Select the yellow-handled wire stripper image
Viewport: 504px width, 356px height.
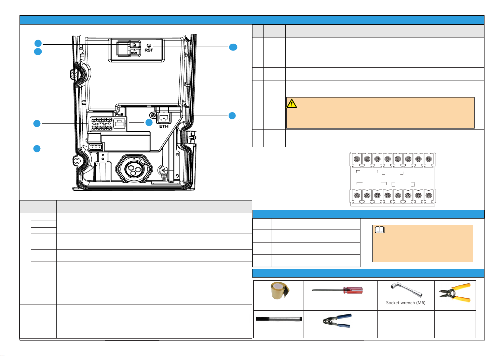click(x=455, y=292)
